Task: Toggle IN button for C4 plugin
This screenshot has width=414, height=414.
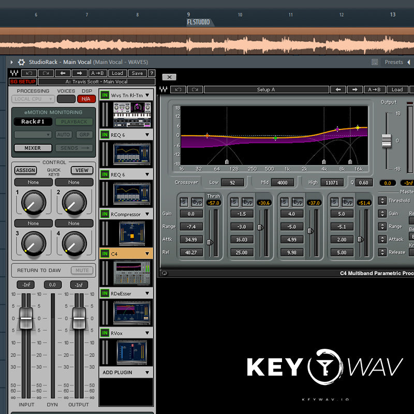Action: coord(105,254)
